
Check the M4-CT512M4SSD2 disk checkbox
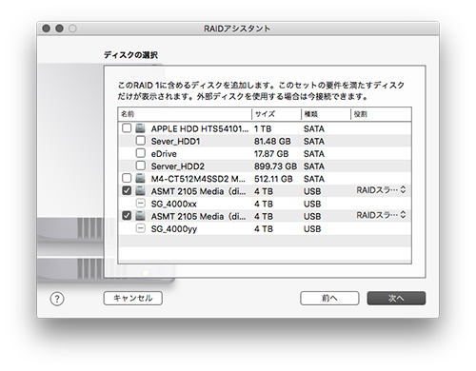tap(127, 178)
